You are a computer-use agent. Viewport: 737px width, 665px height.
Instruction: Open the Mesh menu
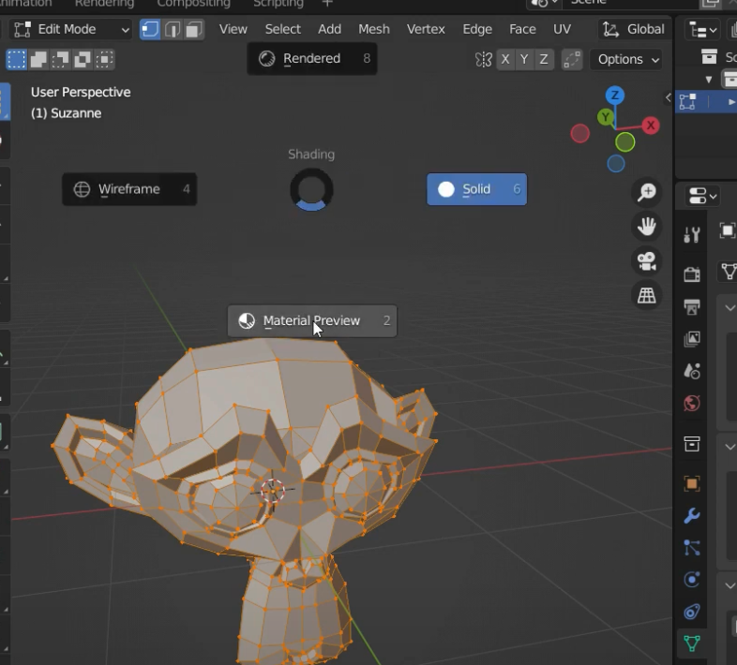coord(373,29)
